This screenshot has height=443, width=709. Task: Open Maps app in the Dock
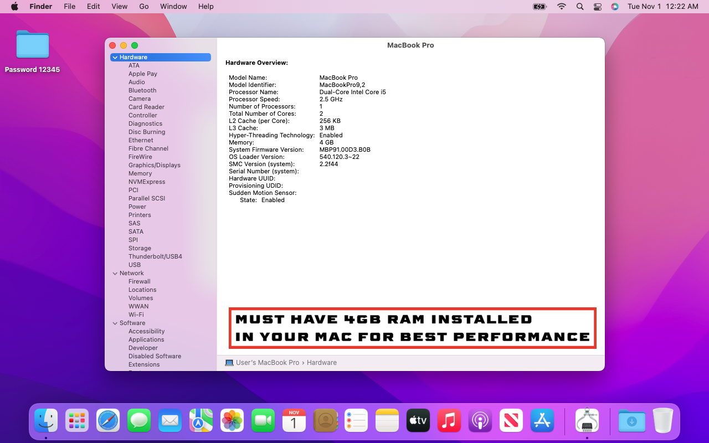[x=201, y=421]
